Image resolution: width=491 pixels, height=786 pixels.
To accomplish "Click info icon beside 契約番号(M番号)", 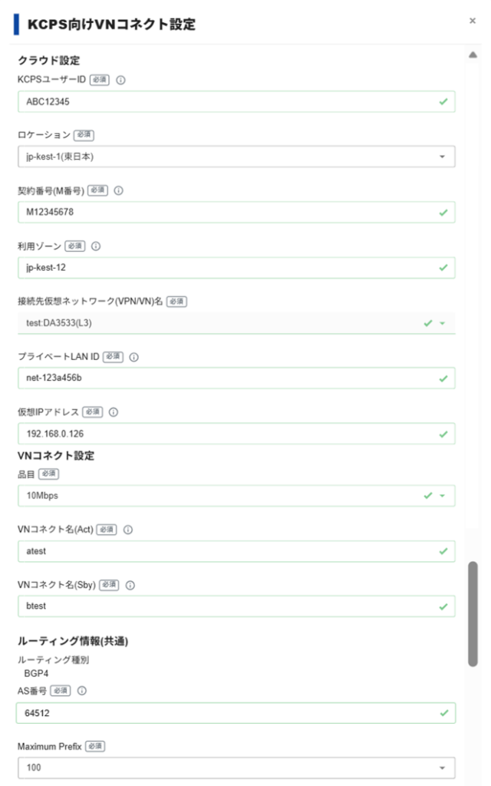I will [119, 190].
